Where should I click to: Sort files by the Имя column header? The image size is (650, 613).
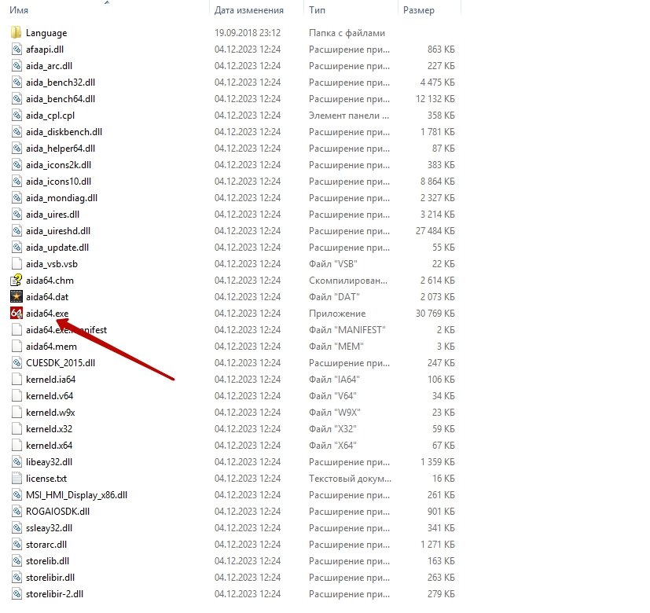(19, 10)
